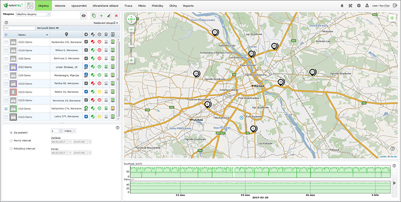This screenshot has width=401, height=202.
Task: Open the měsíc period unit dropdown
Action: coord(71,131)
